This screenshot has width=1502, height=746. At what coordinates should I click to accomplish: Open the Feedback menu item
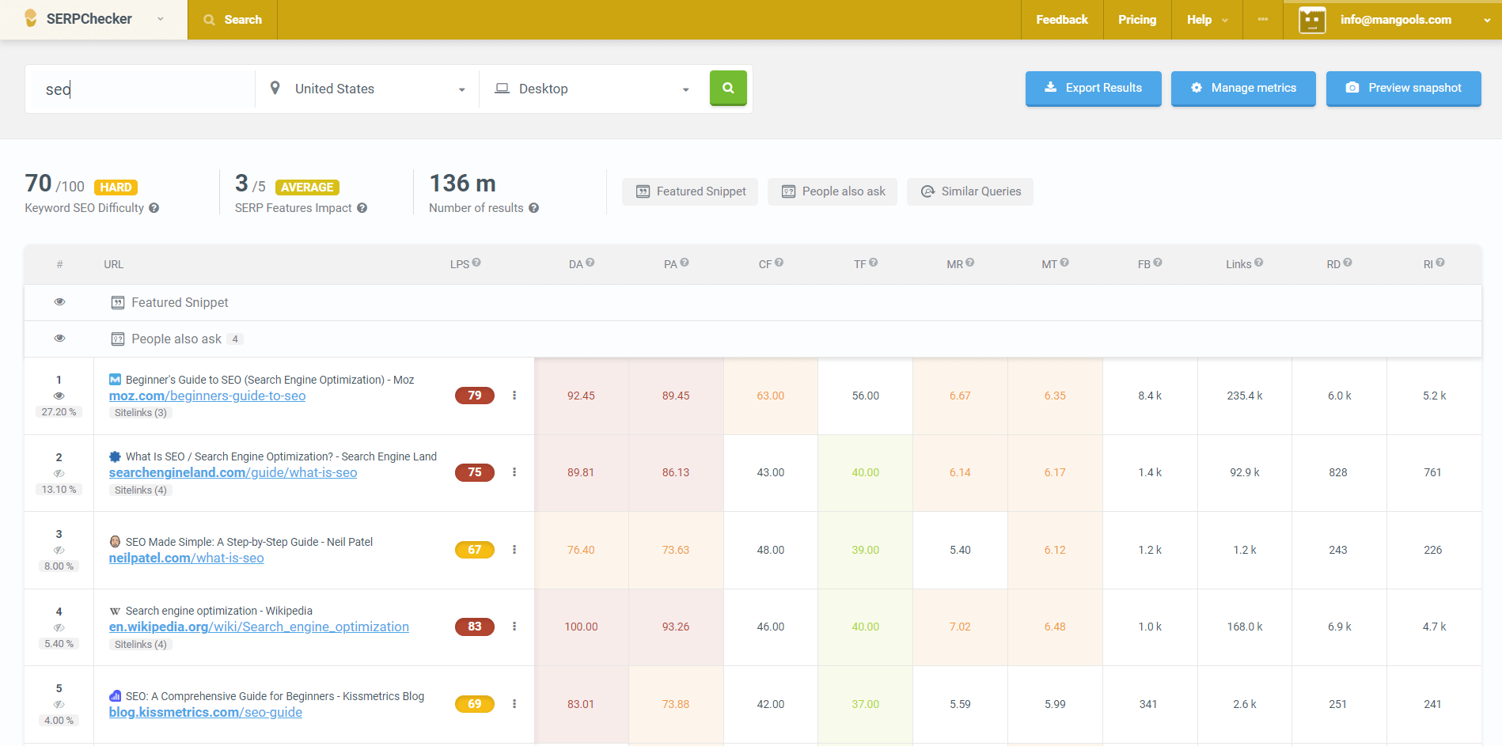coord(1061,20)
